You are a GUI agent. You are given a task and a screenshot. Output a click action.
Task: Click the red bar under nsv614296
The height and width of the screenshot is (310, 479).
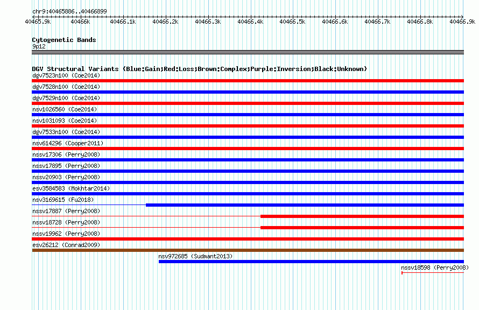tap(248, 149)
